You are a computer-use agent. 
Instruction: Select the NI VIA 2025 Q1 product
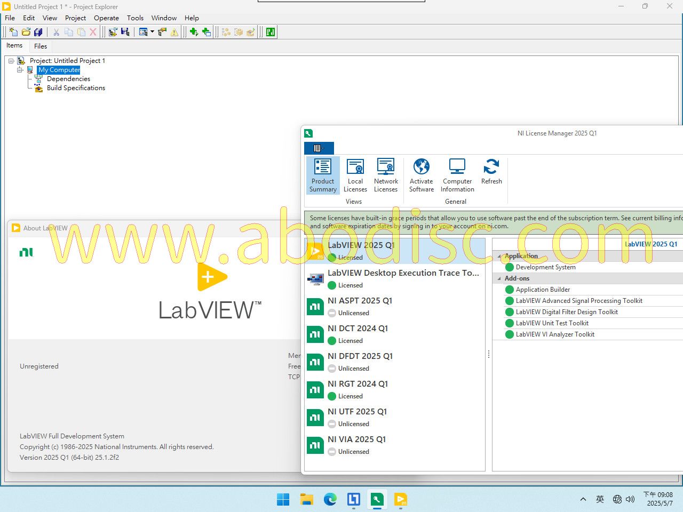[394, 445]
